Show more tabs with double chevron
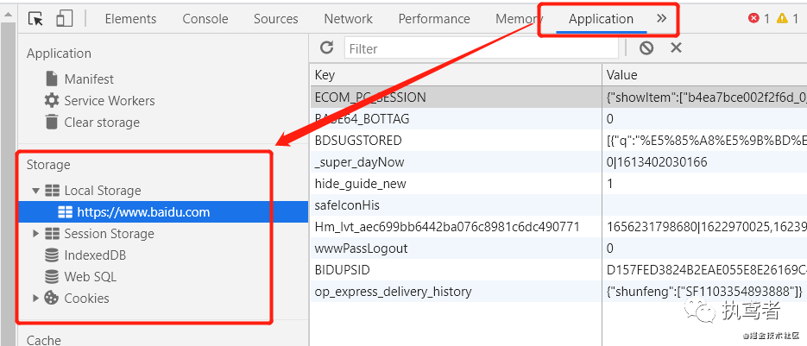This screenshot has height=346, width=807. point(662,18)
